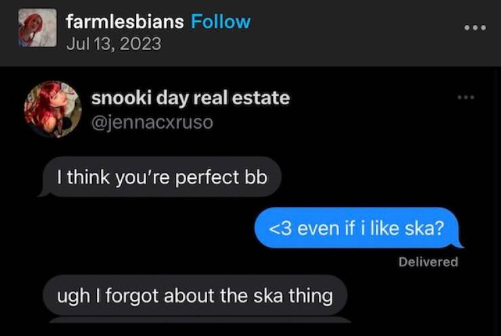Open the snooki day real estate display name
The height and width of the screenshot is (336, 501).
(191, 98)
